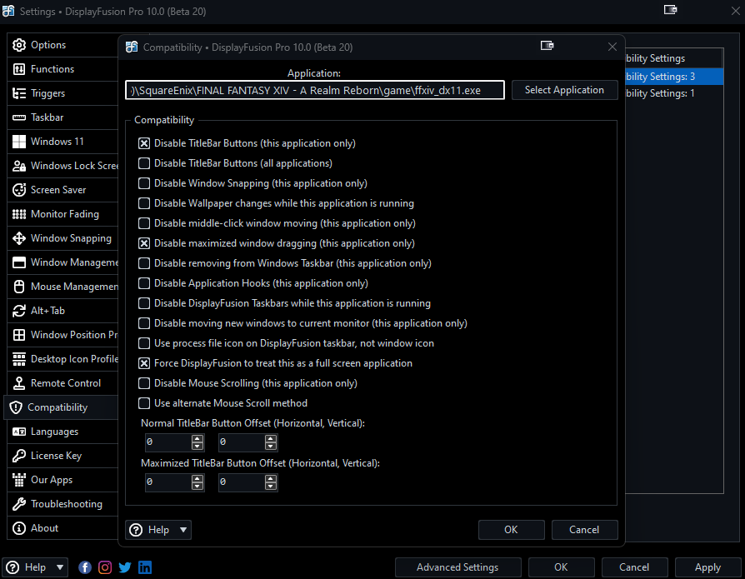The height and width of the screenshot is (579, 745).
Task: Click the monitor icon in Compatibility title bar
Action: [547, 47]
